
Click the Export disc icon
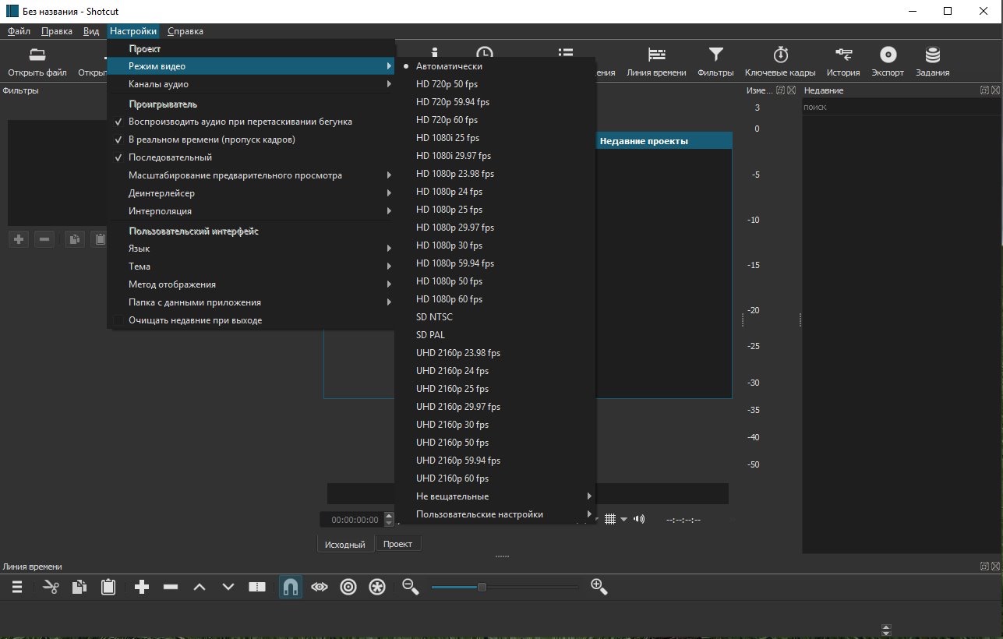click(x=888, y=55)
